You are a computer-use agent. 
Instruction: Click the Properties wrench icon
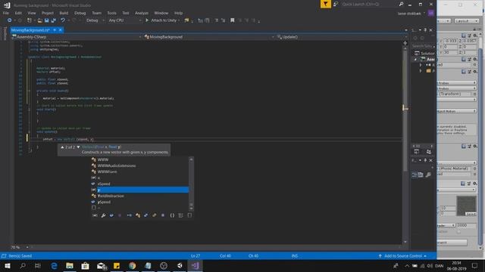coord(428,175)
